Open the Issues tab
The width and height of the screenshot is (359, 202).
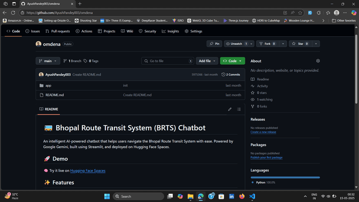pyautogui.click(x=33, y=31)
